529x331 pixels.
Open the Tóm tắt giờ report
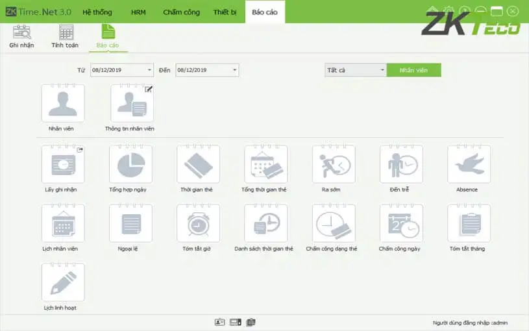click(198, 223)
